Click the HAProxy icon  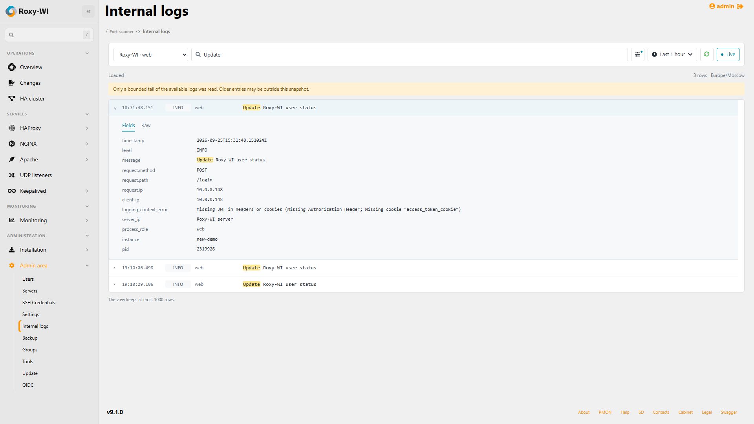tap(12, 128)
